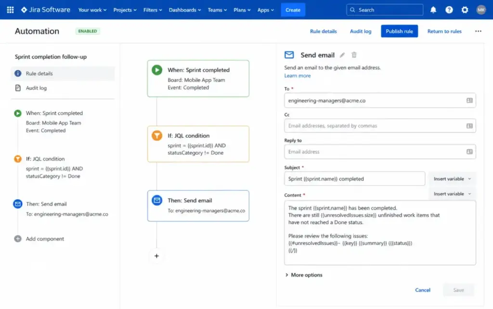Open Rule details link in header

tap(323, 31)
